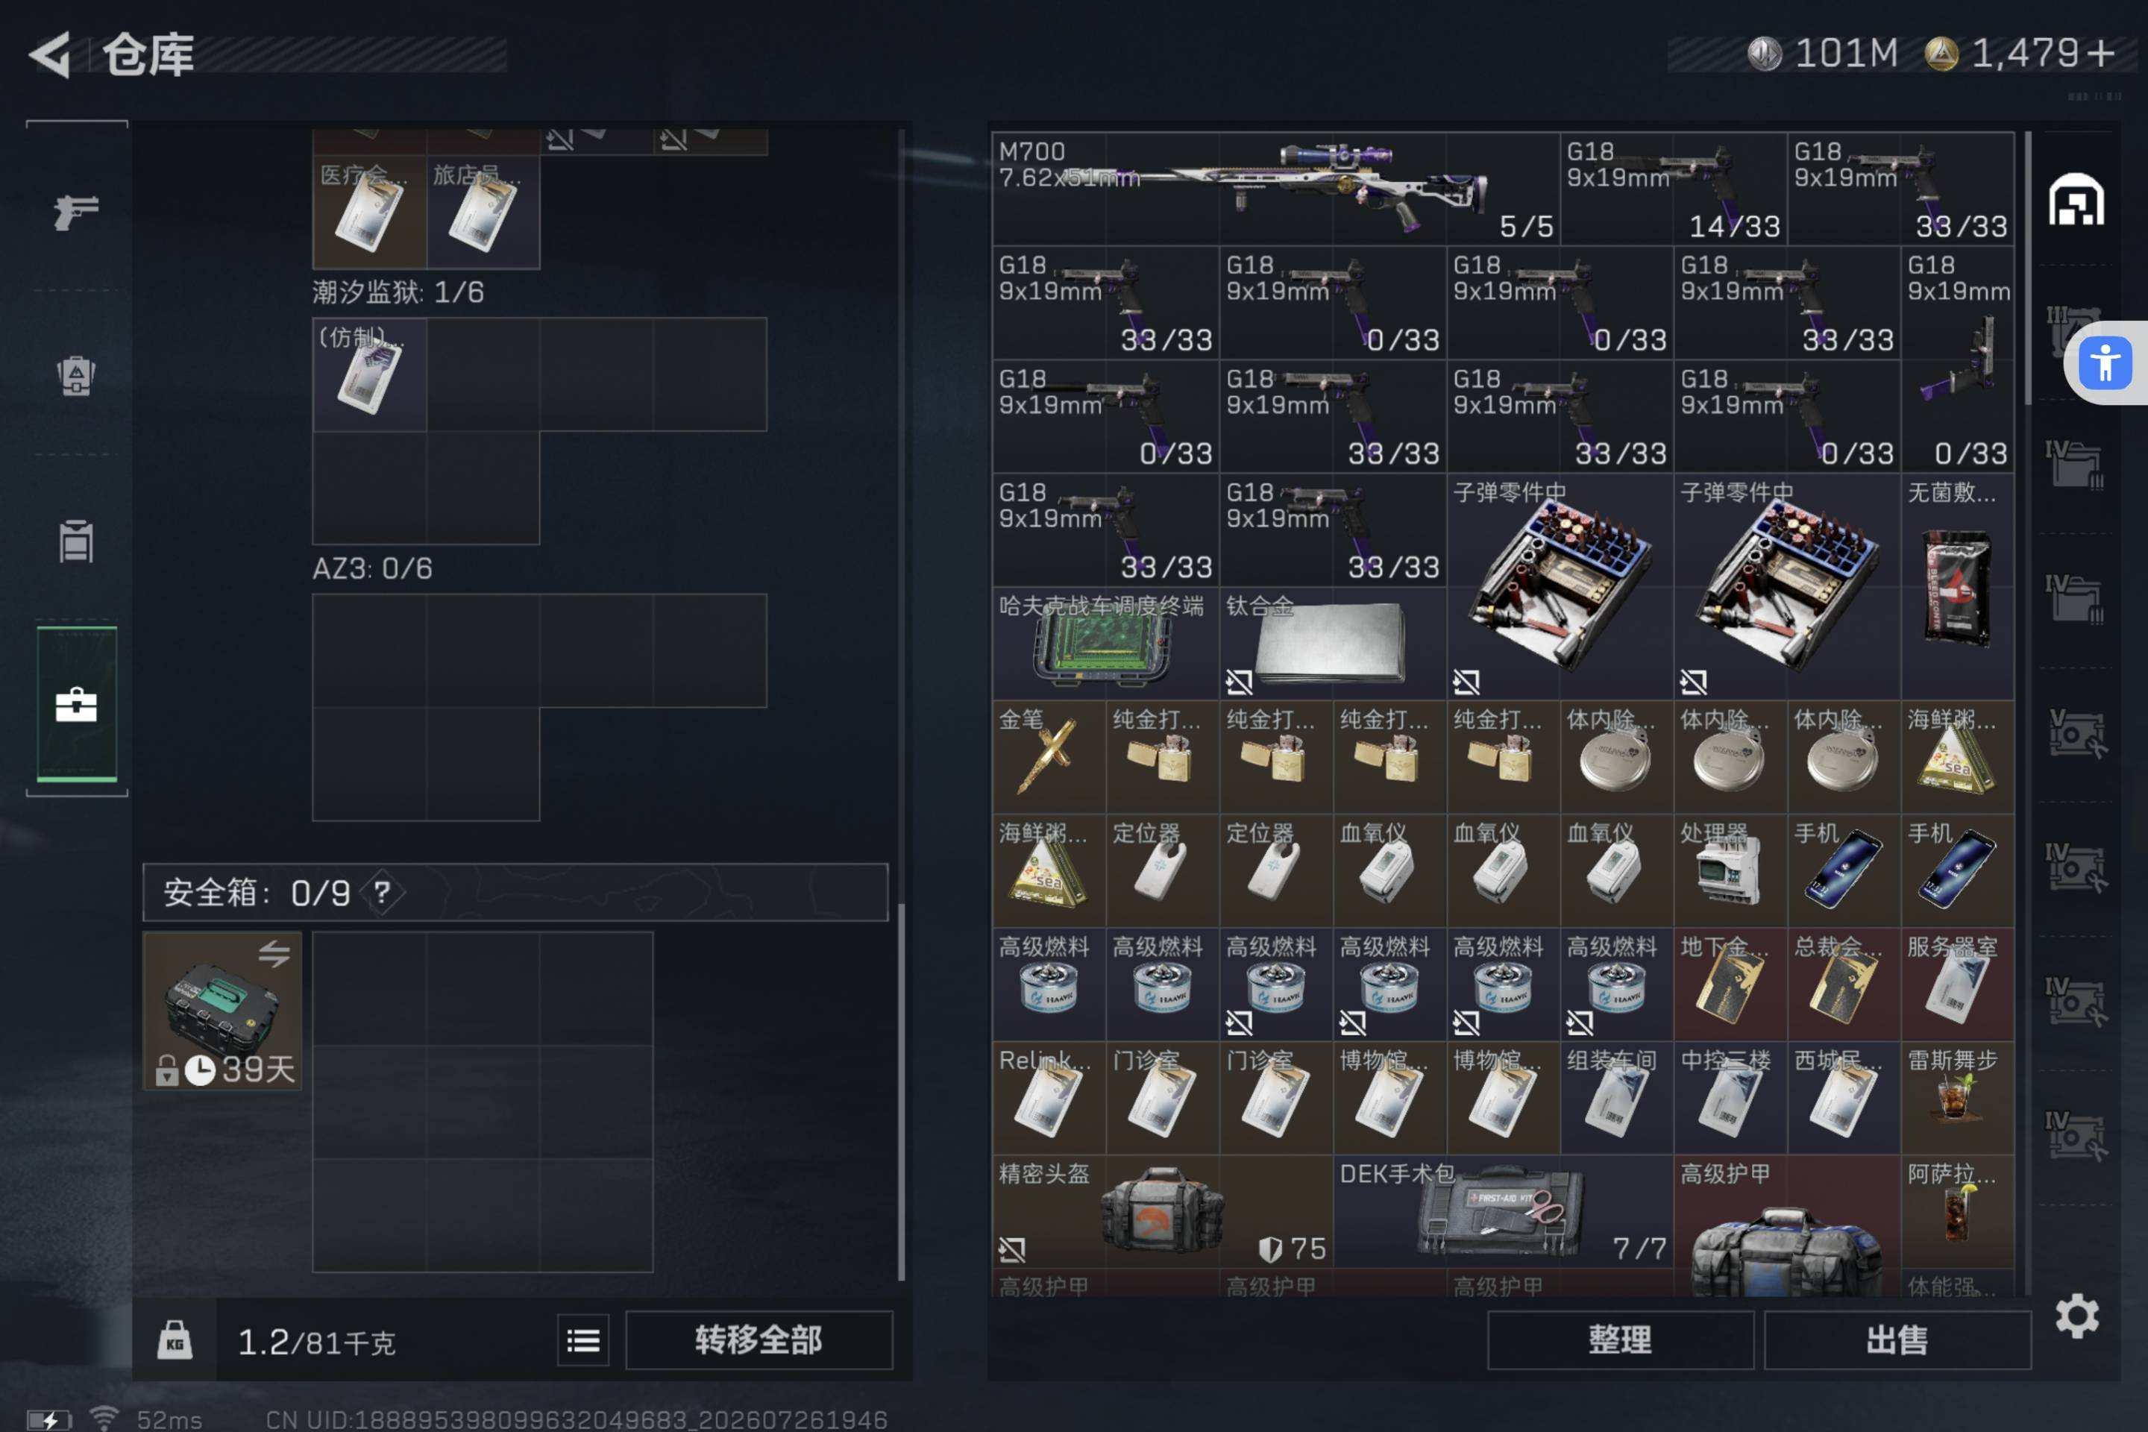Select the 旅店员 keycard in left panel
The width and height of the screenshot is (2148, 1432).
pyautogui.click(x=483, y=212)
